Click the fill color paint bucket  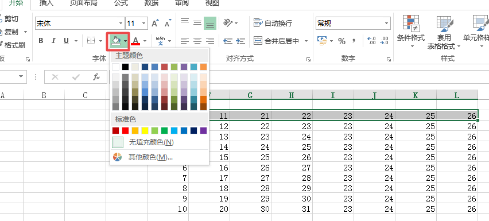click(116, 41)
